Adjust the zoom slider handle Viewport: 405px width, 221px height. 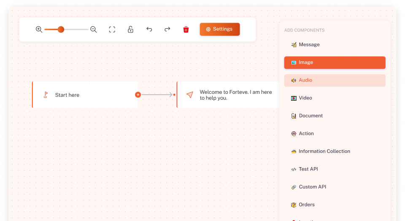click(61, 29)
